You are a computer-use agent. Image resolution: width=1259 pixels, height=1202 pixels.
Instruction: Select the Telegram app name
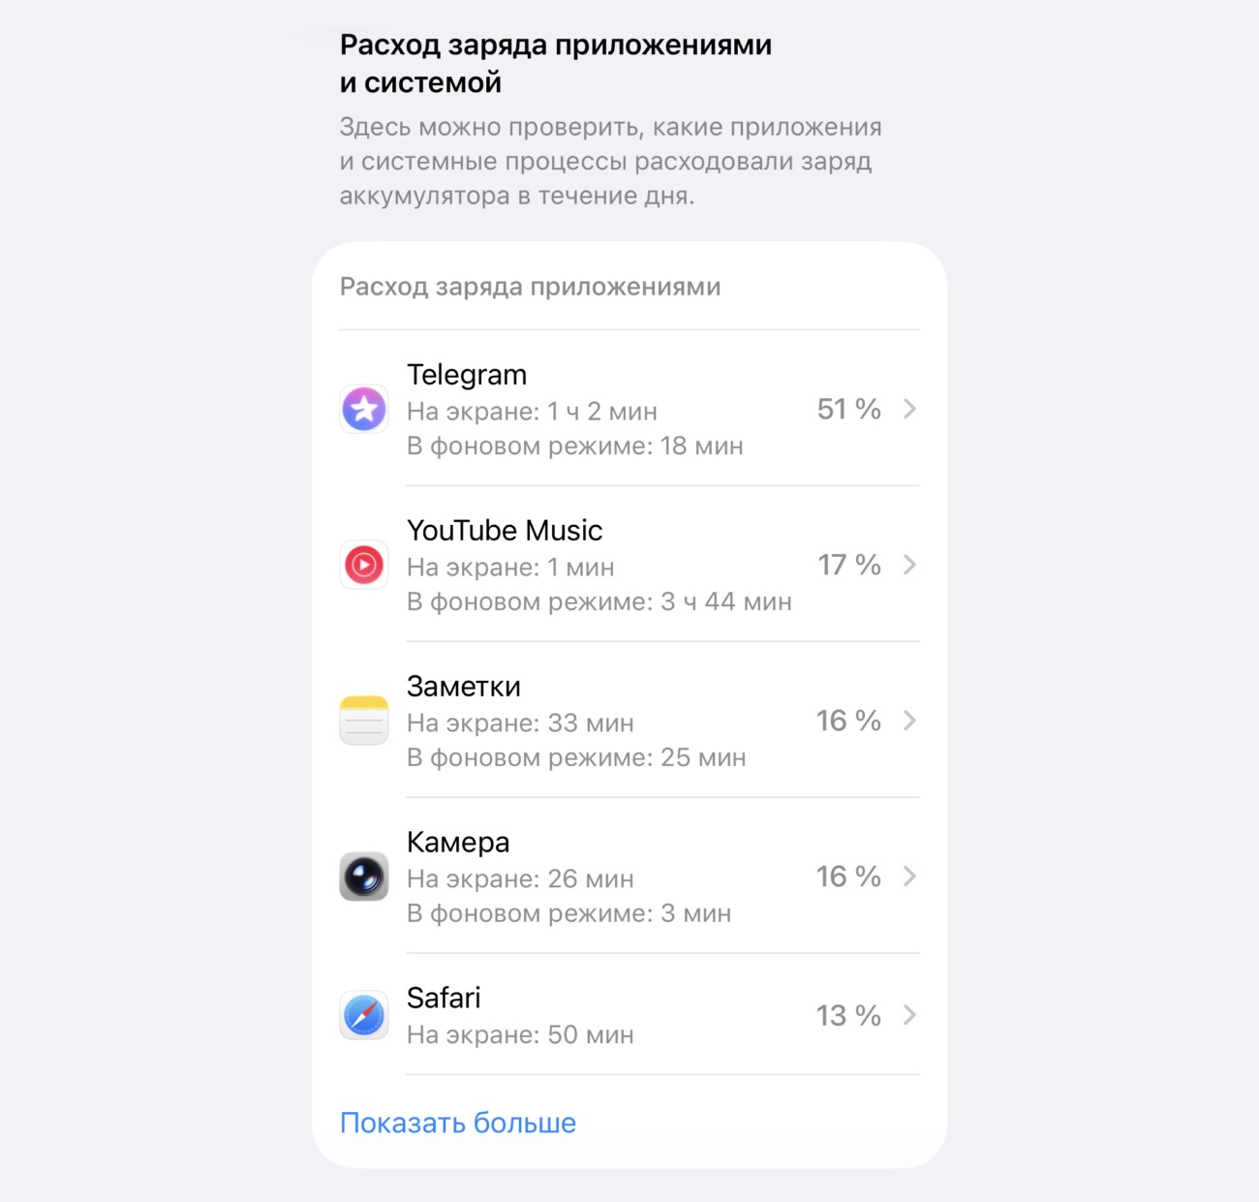coord(467,375)
